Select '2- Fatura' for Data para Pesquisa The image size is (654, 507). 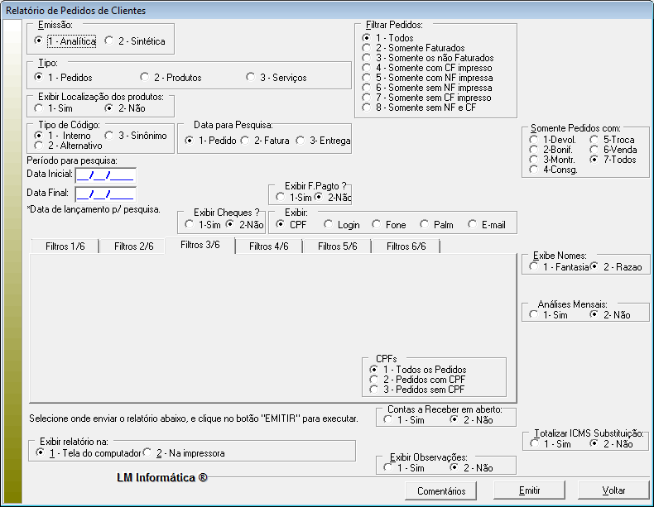pyautogui.click(x=246, y=141)
